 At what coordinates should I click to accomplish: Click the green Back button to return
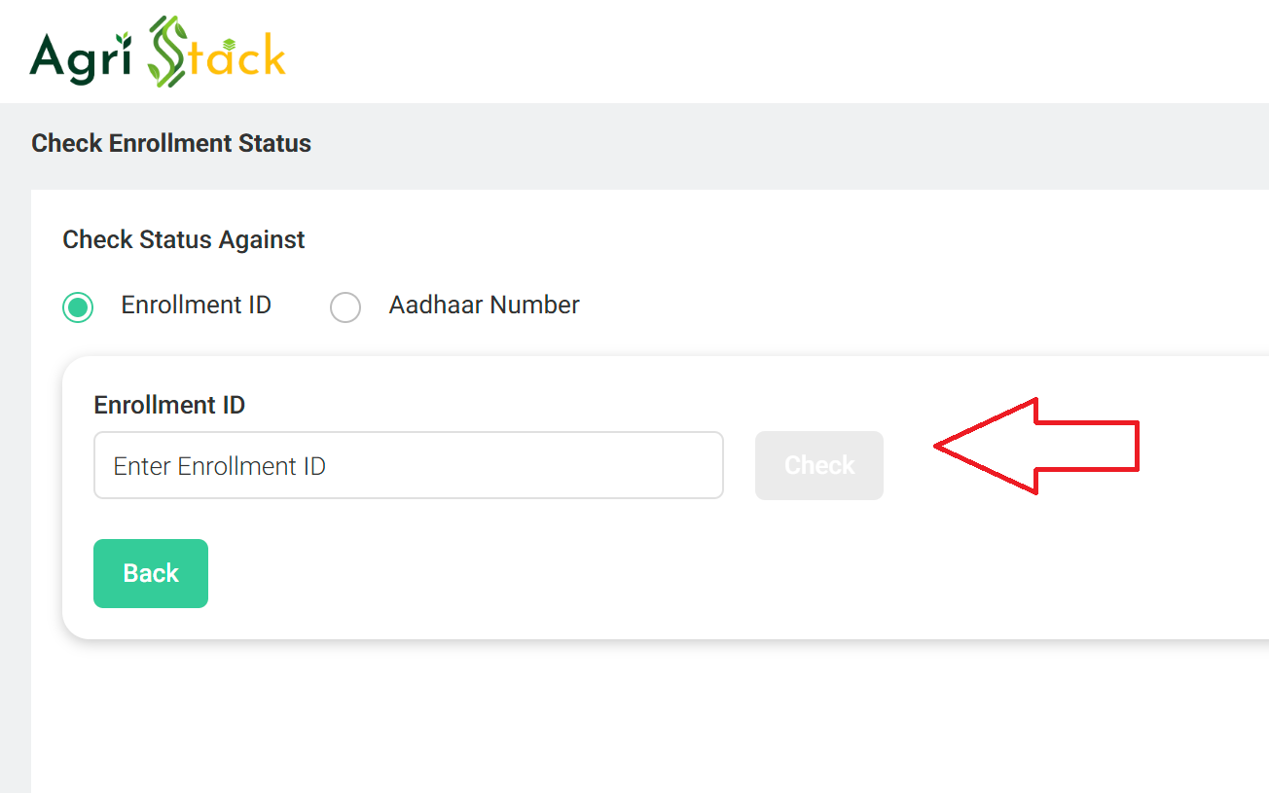tap(150, 573)
